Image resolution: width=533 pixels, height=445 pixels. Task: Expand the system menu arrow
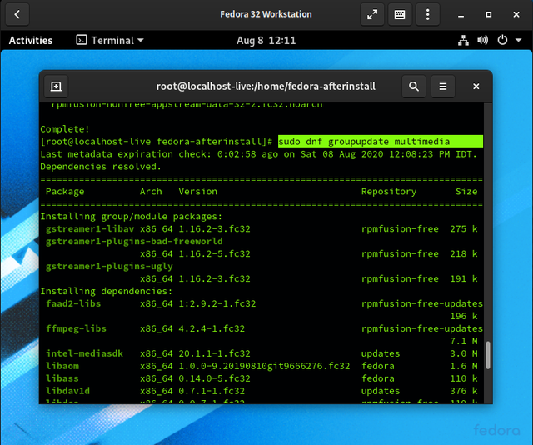click(518, 41)
